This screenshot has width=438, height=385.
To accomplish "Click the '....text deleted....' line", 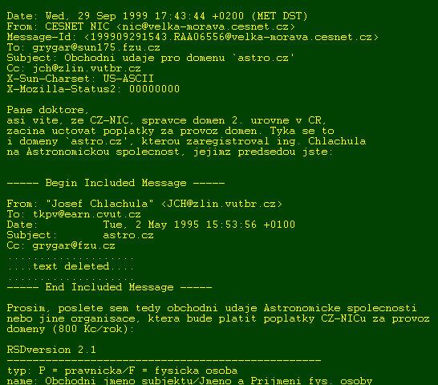I will 71,266.
